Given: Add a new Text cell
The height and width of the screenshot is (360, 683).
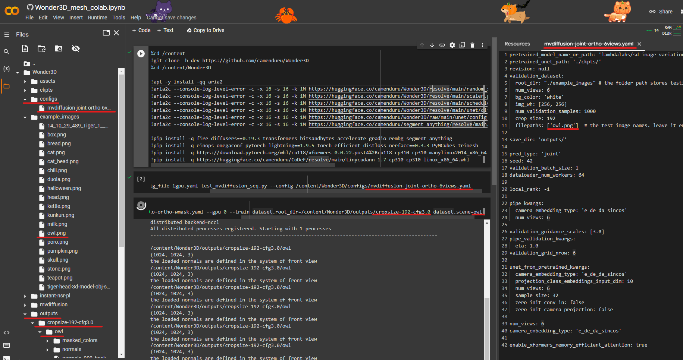Looking at the screenshot, I should 165,30.
